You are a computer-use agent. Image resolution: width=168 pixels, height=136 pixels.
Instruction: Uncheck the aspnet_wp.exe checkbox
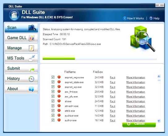pos(53,87)
